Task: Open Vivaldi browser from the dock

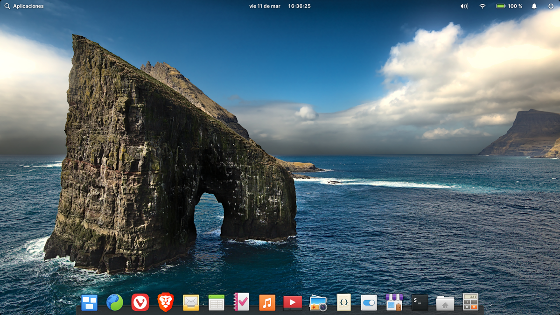Action: (x=140, y=302)
